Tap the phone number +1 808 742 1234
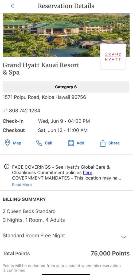The height and width of the screenshot is (275, 133). click(21, 111)
